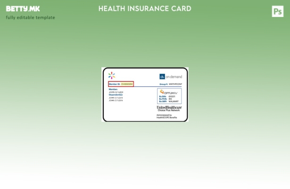Click Administered by HealthSCOPE Benefits text
The height and width of the screenshot is (189, 290).
(167, 116)
